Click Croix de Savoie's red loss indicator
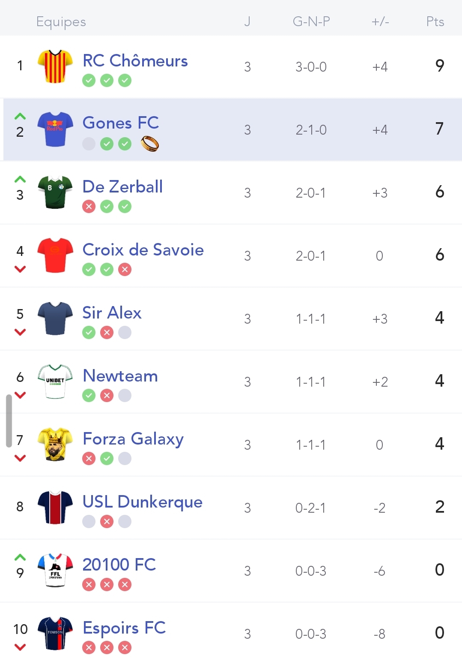 pos(125,270)
